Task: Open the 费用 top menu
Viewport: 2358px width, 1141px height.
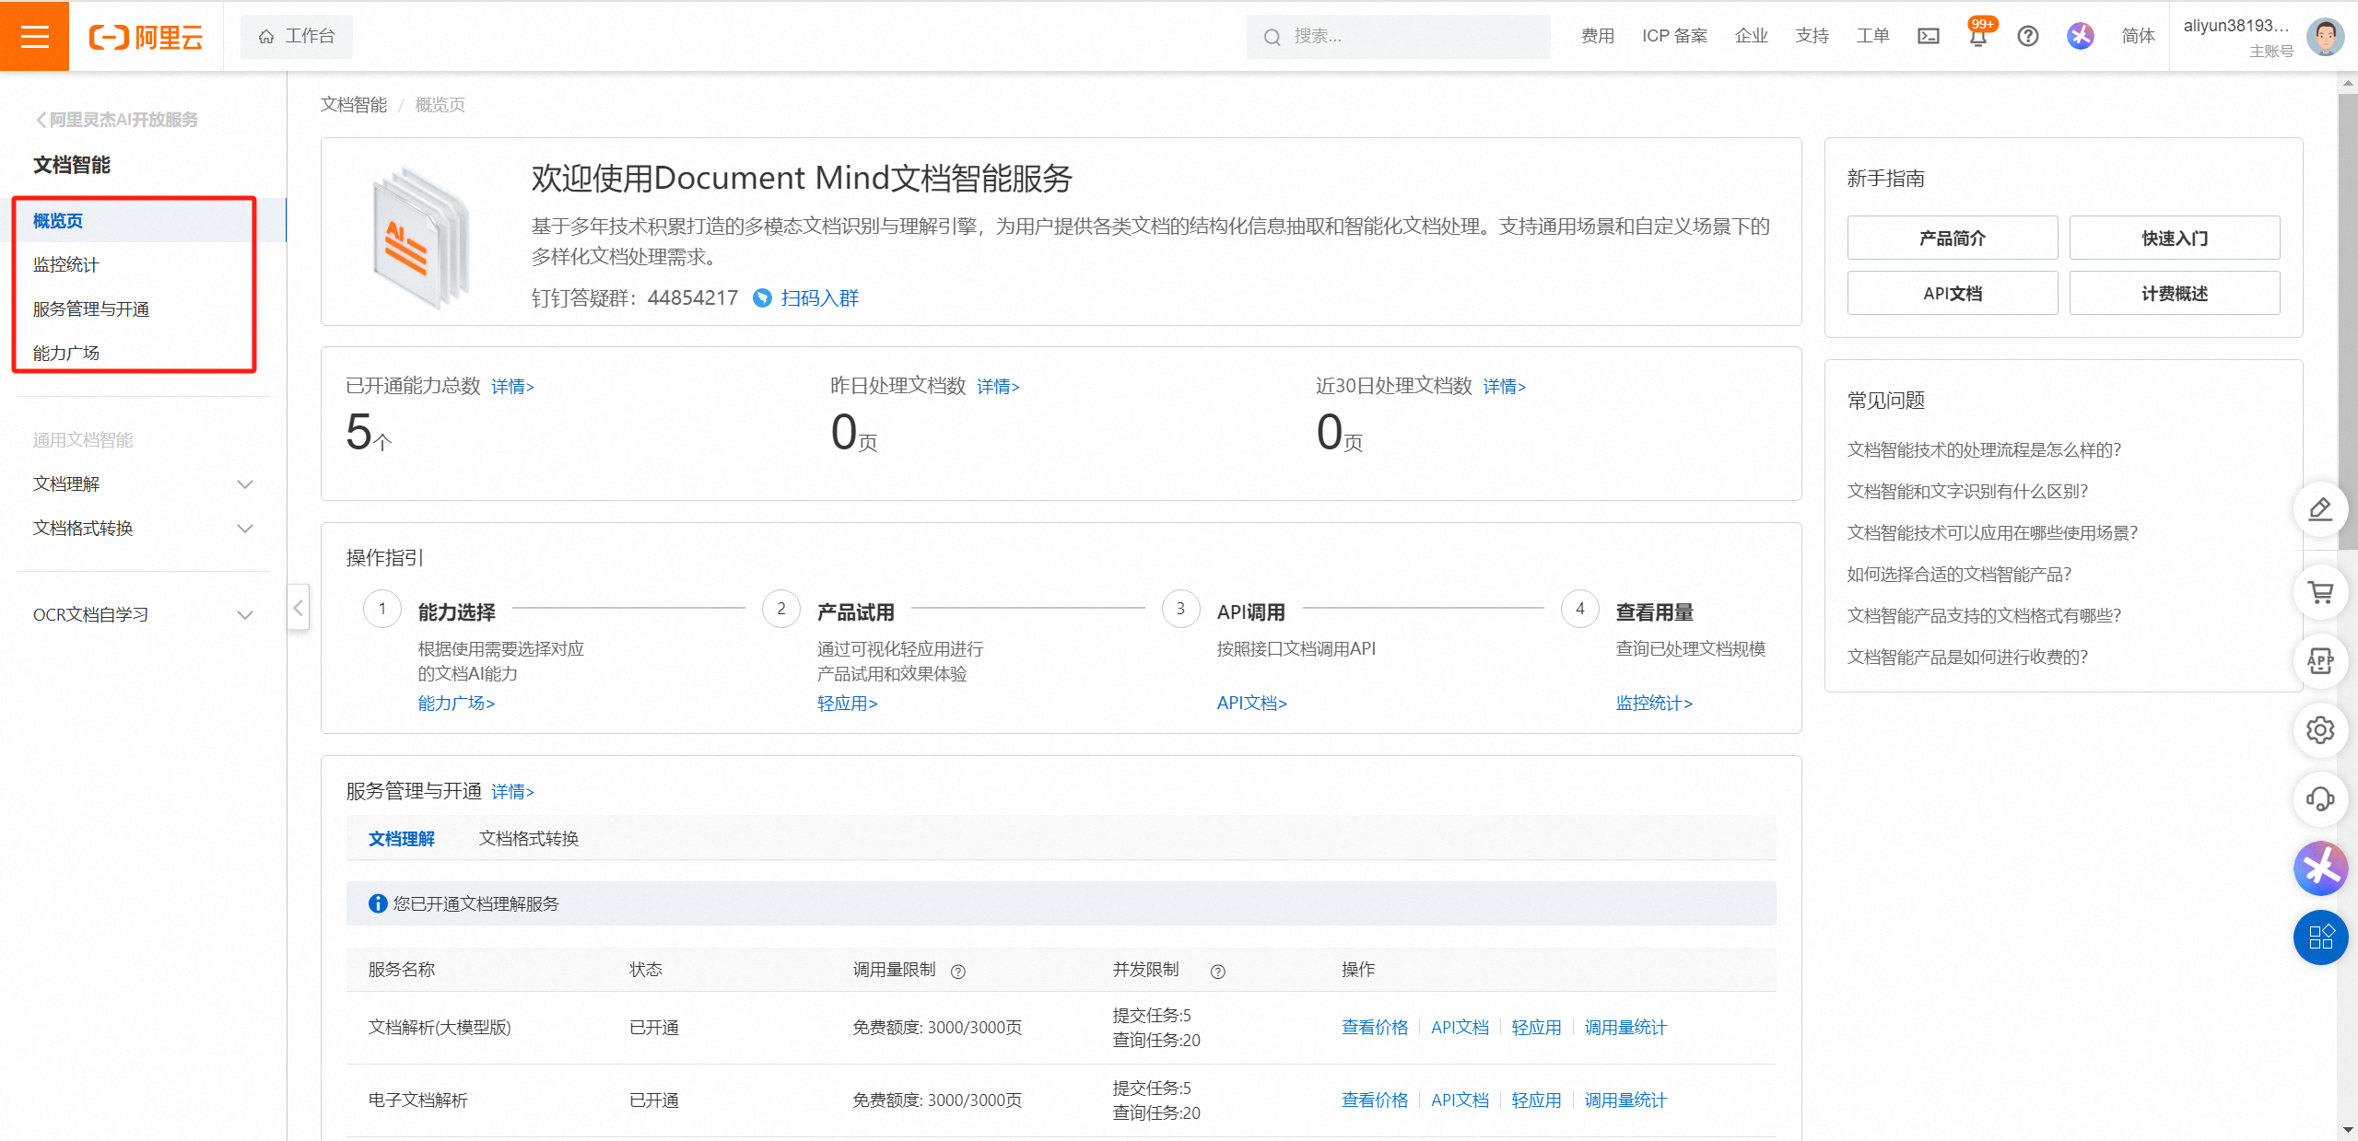Action: [1598, 36]
